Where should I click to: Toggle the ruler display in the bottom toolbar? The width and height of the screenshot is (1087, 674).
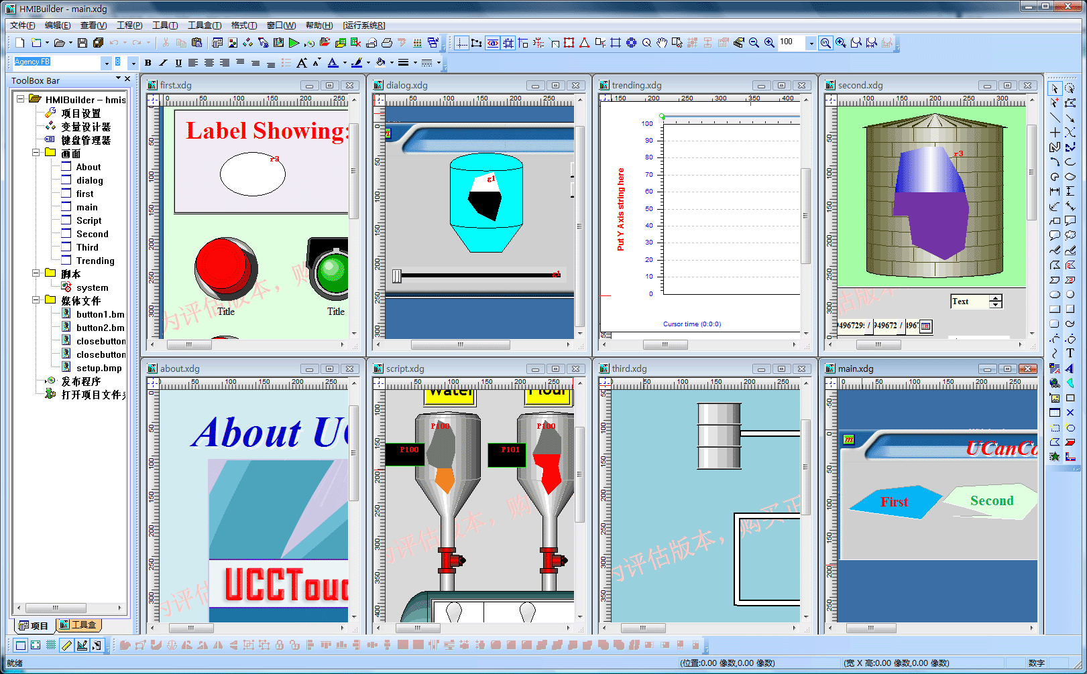tap(66, 645)
